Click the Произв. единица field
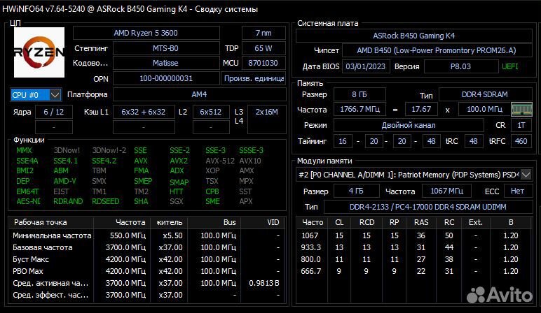 point(254,78)
